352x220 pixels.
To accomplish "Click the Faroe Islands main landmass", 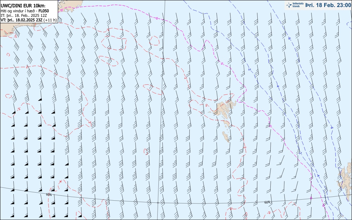I will click(x=223, y=109).
